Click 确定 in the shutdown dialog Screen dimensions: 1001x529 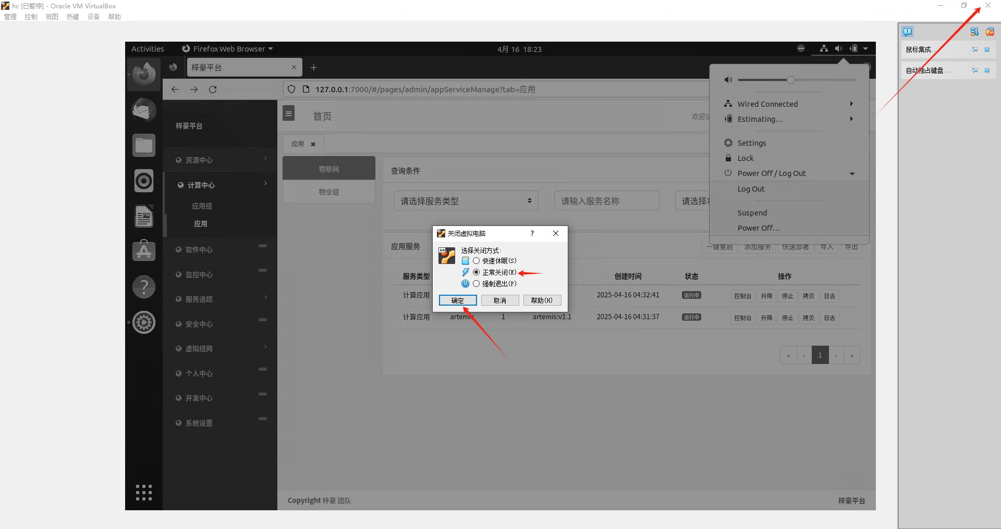point(458,300)
